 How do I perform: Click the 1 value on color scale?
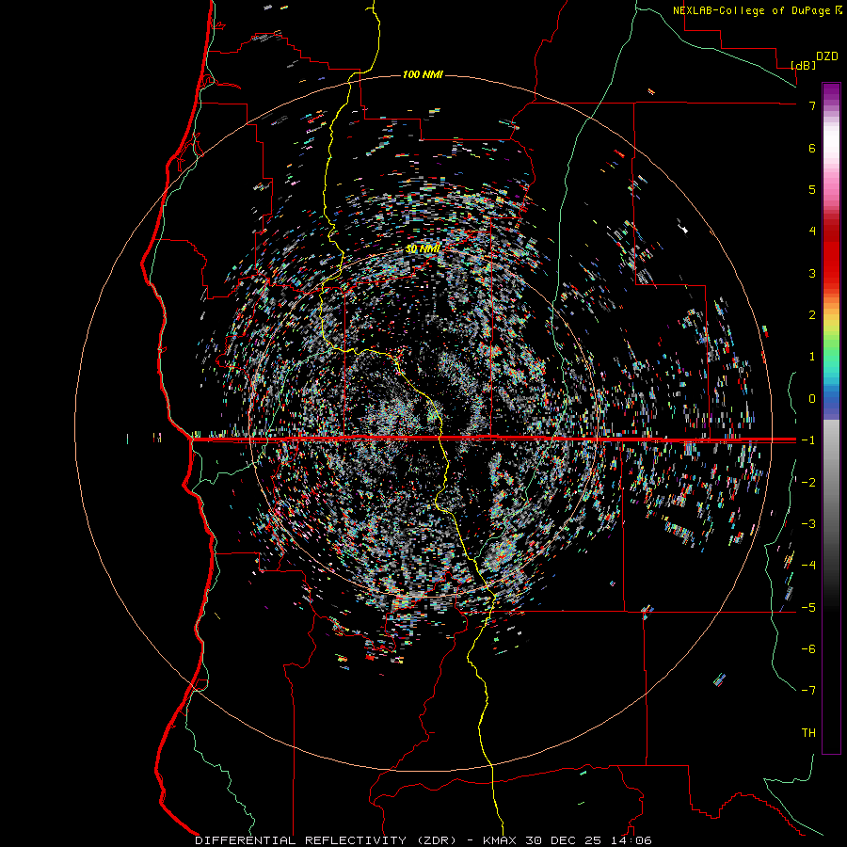coord(812,357)
